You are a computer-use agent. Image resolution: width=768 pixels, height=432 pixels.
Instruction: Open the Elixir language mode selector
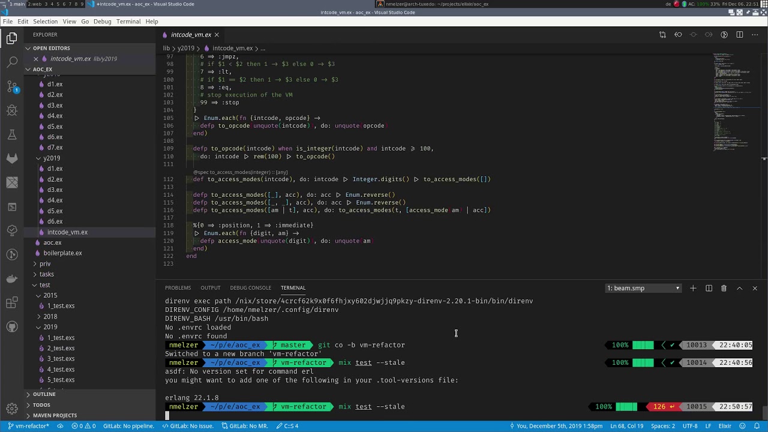[x=725, y=426]
